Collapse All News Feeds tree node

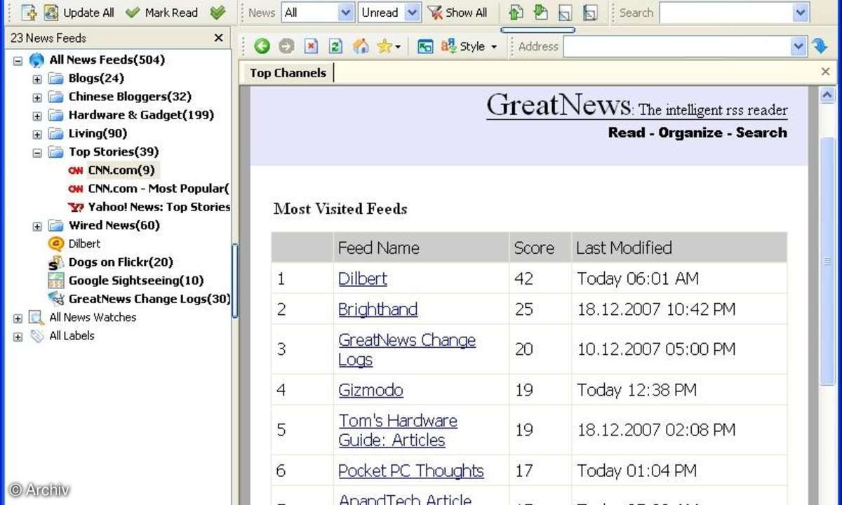[x=18, y=61]
